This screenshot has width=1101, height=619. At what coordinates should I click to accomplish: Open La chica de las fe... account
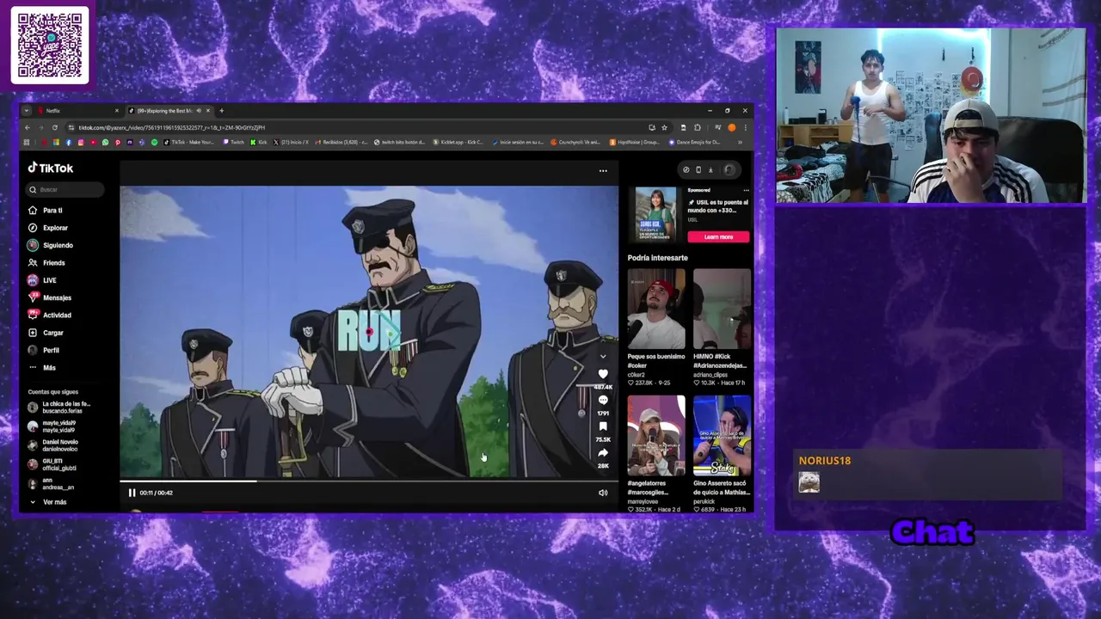tap(58, 408)
